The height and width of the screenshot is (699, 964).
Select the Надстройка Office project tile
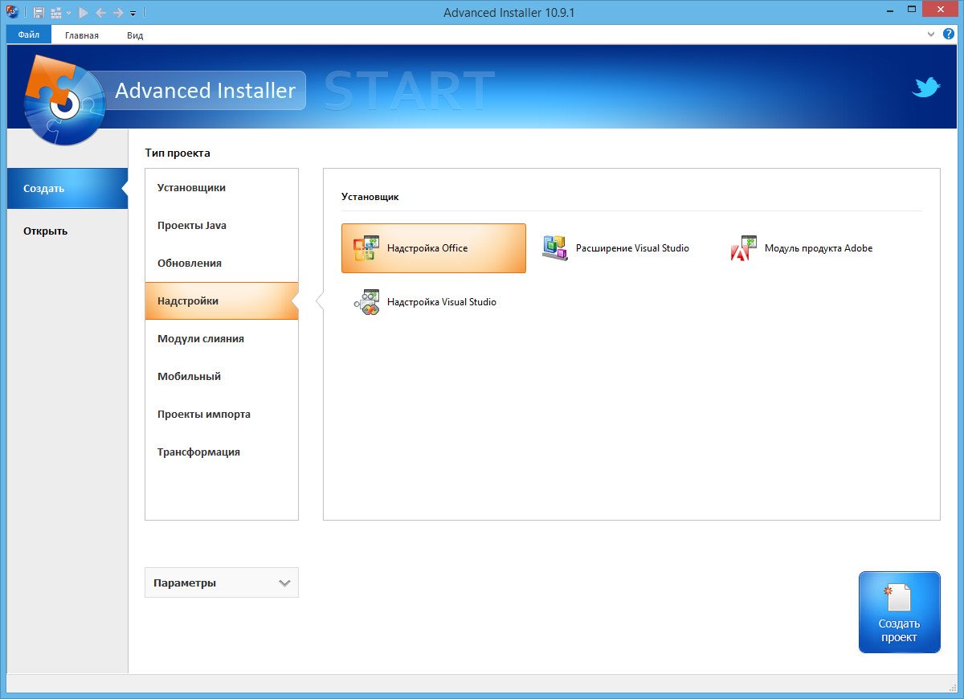pyautogui.click(x=434, y=248)
